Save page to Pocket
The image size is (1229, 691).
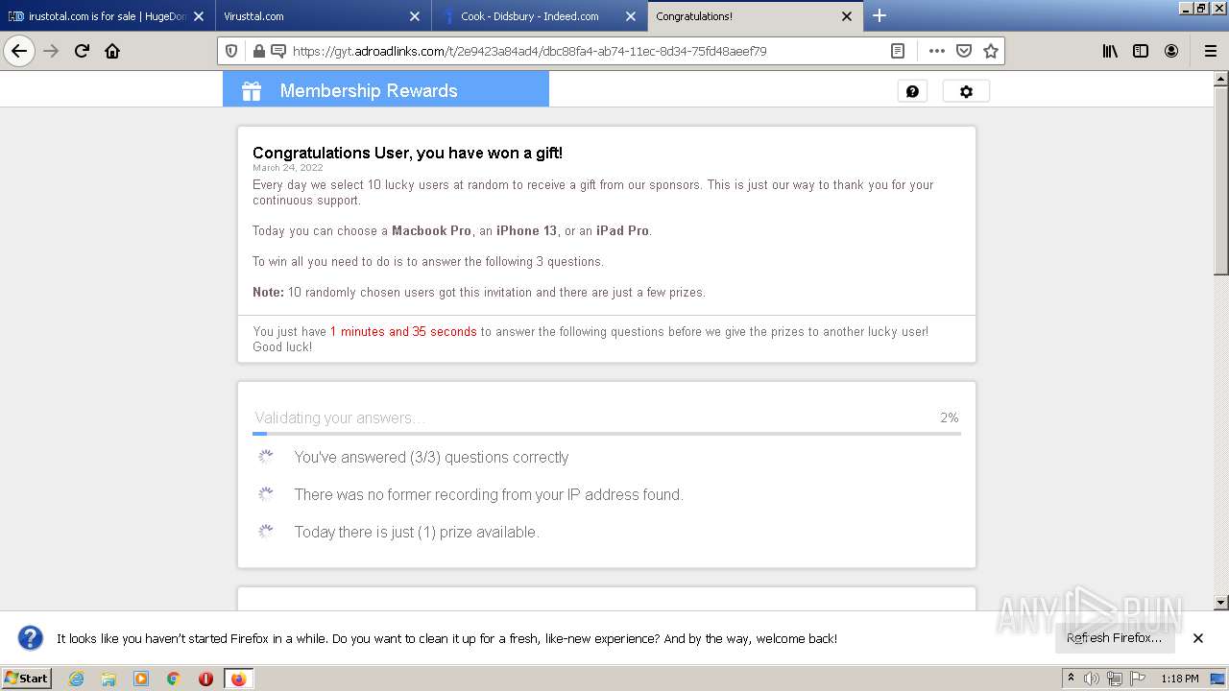click(x=964, y=51)
